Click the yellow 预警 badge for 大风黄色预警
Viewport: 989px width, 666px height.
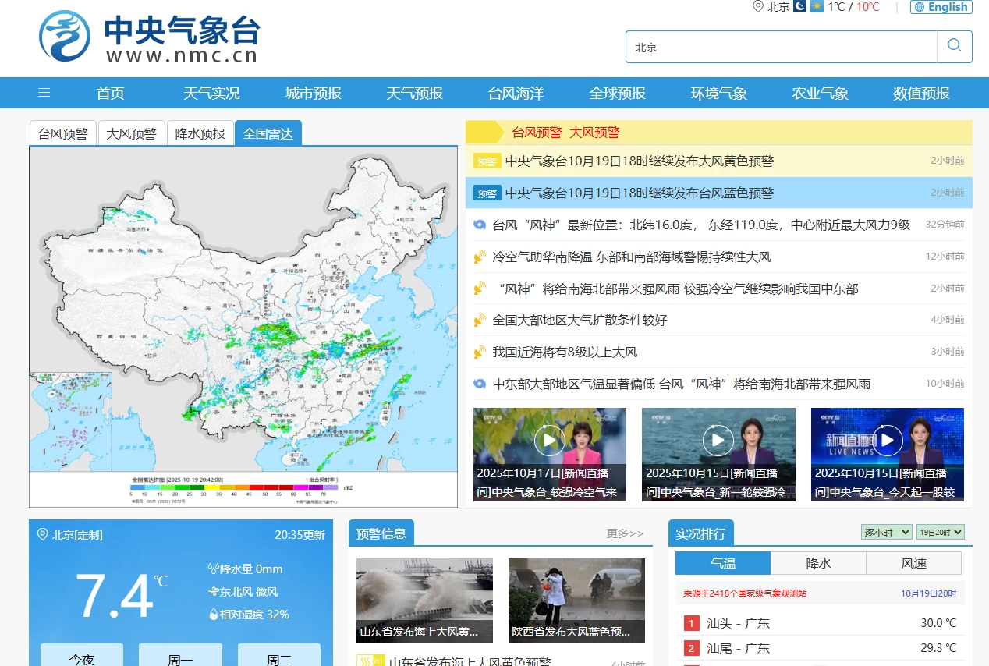[x=487, y=161]
